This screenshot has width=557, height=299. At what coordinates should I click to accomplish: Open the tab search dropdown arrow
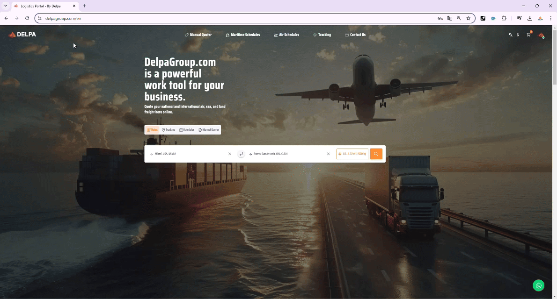point(5,6)
